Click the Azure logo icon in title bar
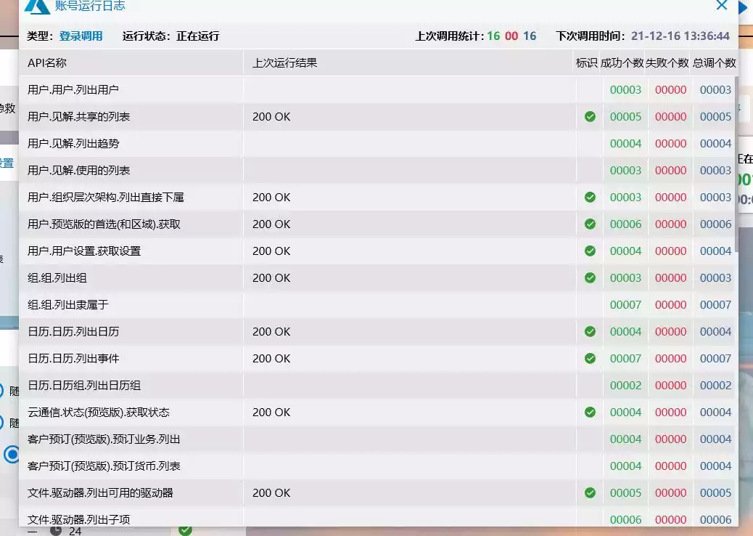The height and width of the screenshot is (536, 753). 37,7
